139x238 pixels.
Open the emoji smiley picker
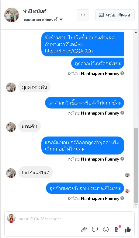[106, 229]
